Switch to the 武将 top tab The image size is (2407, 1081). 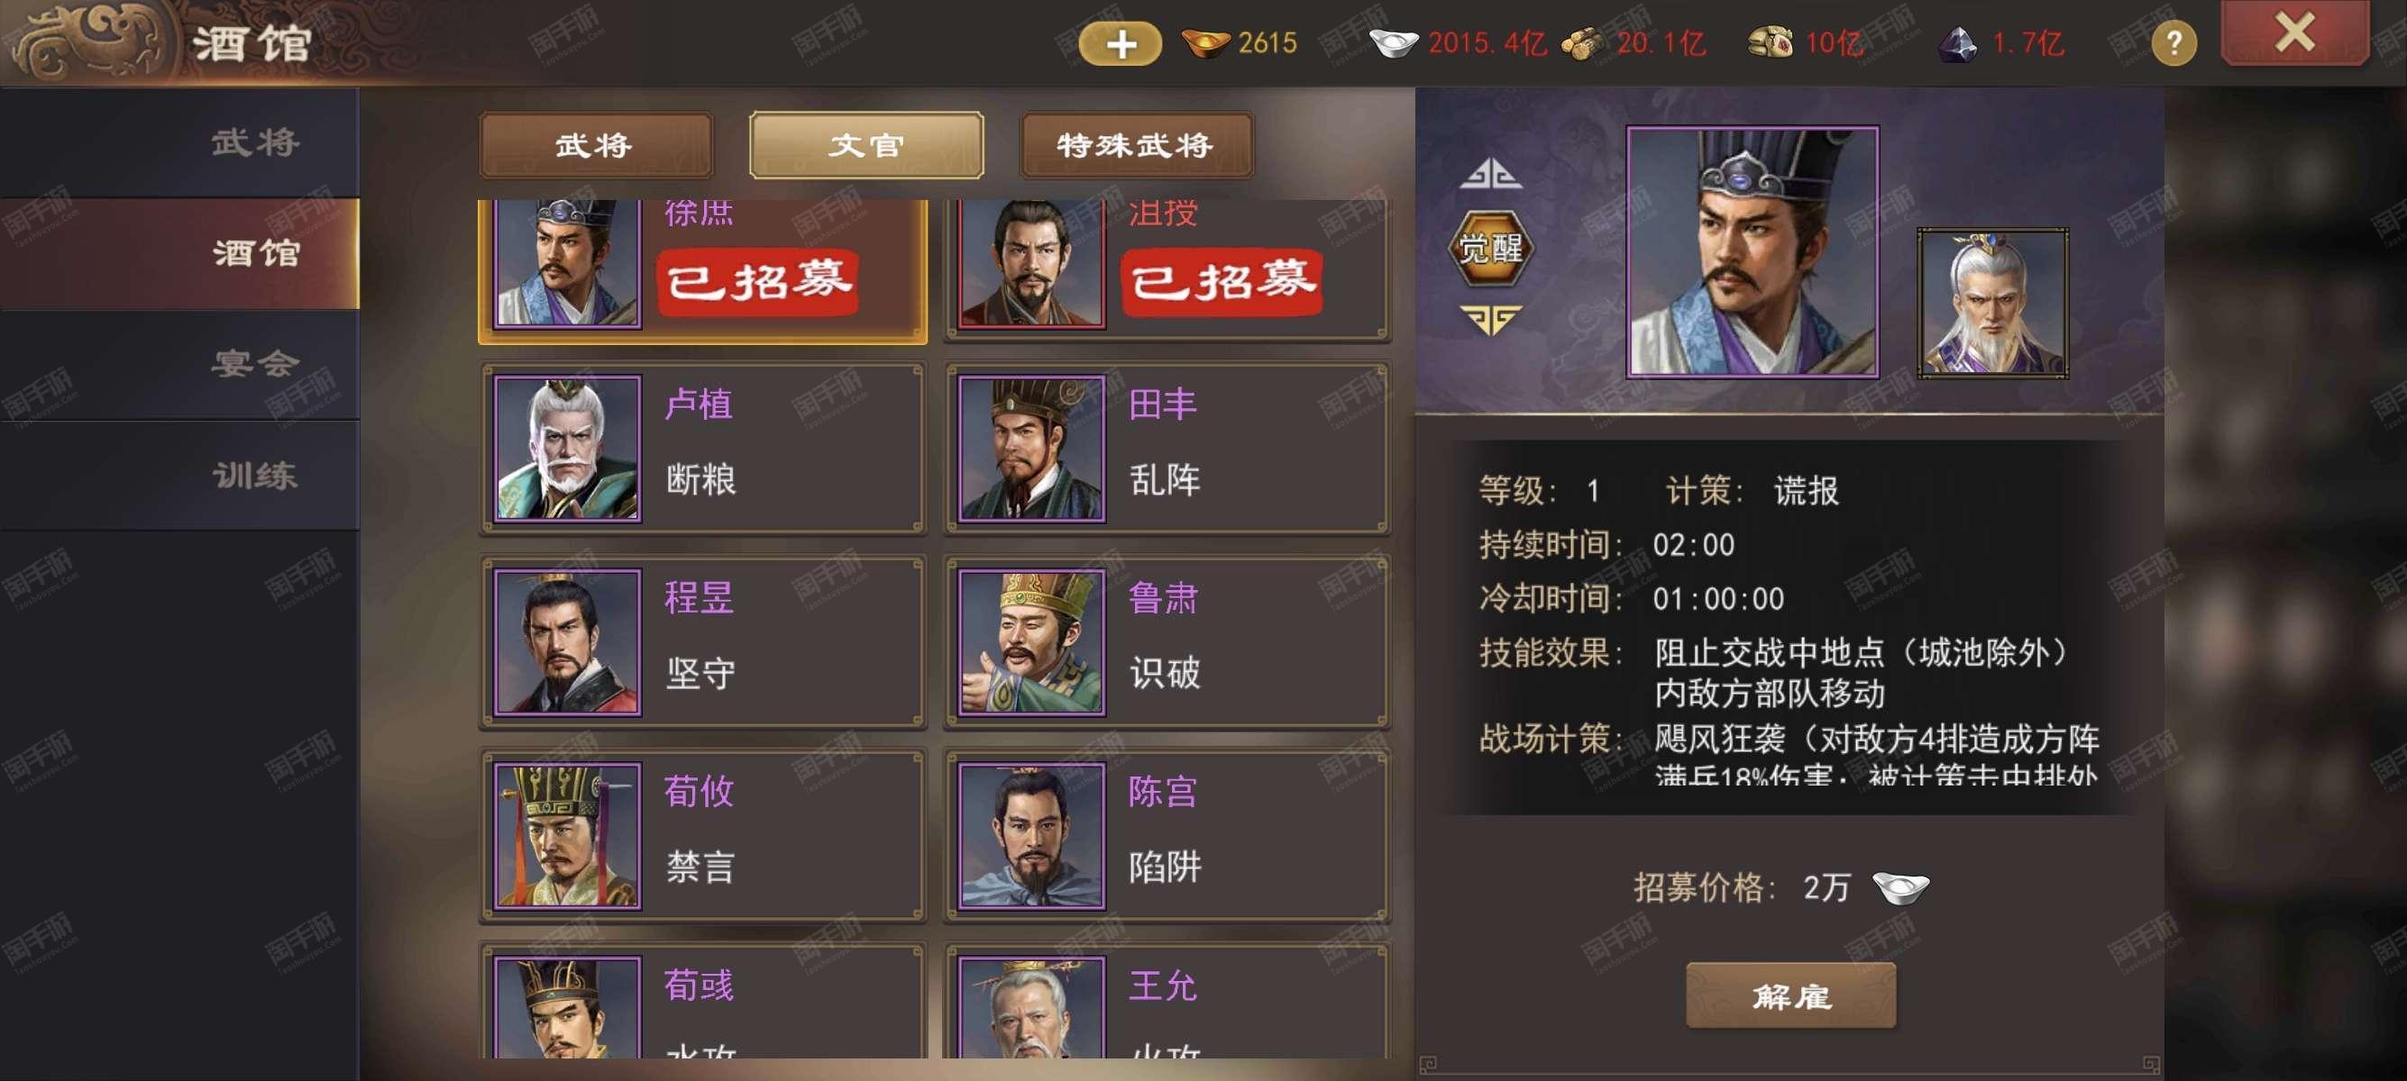tap(595, 146)
